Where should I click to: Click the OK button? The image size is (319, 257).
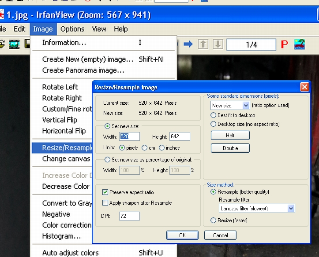pos(182,235)
